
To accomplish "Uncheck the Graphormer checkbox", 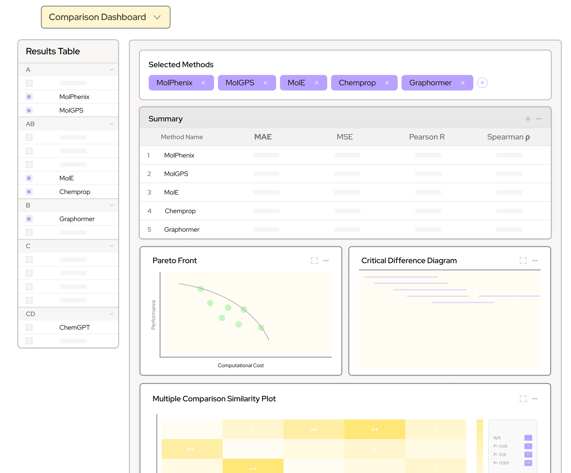I will (x=29, y=219).
